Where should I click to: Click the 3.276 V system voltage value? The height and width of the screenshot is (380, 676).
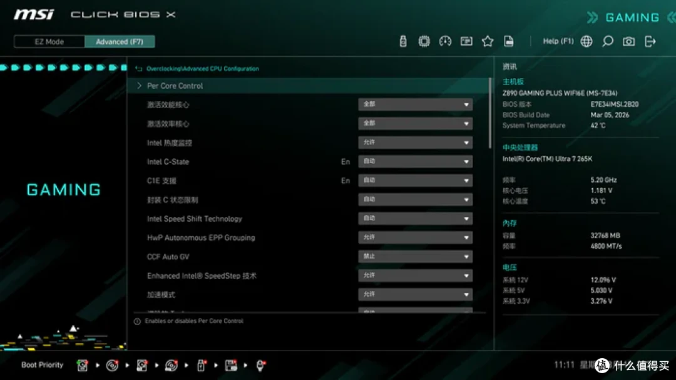(602, 301)
